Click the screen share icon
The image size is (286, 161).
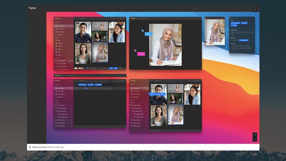[143, 158]
